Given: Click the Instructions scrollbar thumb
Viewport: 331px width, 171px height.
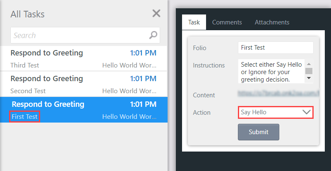Looking at the screenshot, I should coord(309,71).
